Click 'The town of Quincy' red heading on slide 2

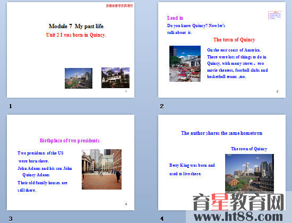coord(234,40)
